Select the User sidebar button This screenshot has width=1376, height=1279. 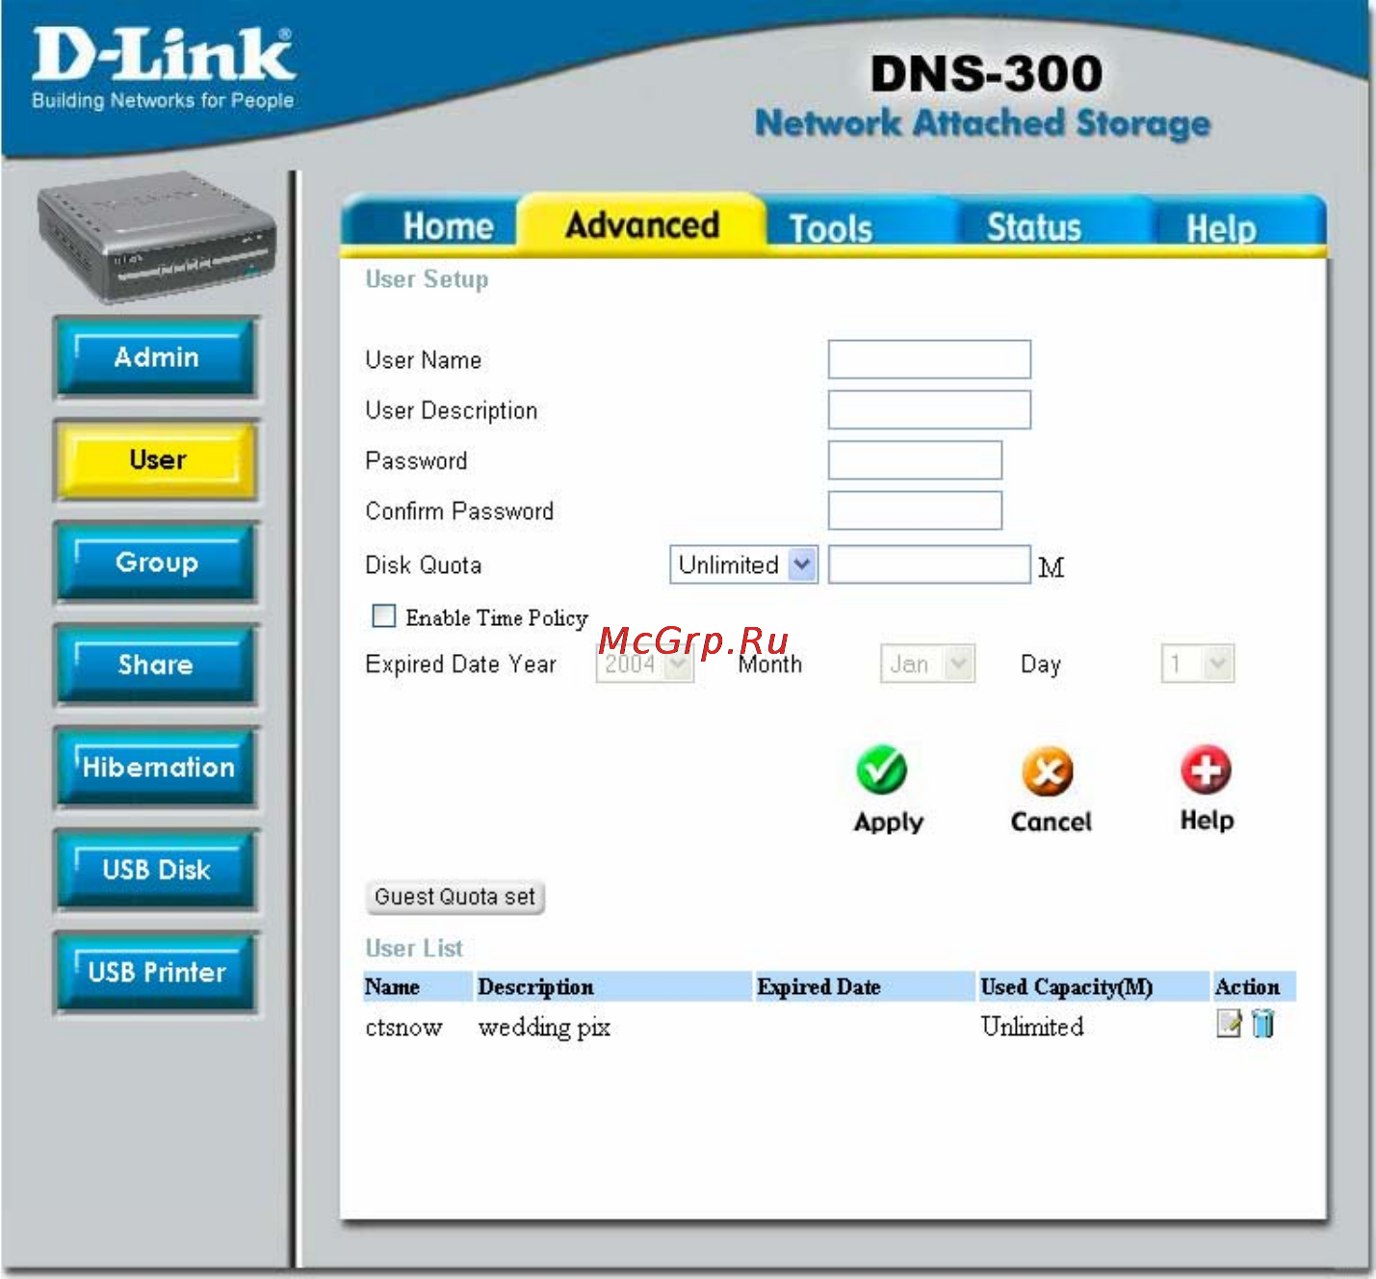pyautogui.click(x=157, y=460)
